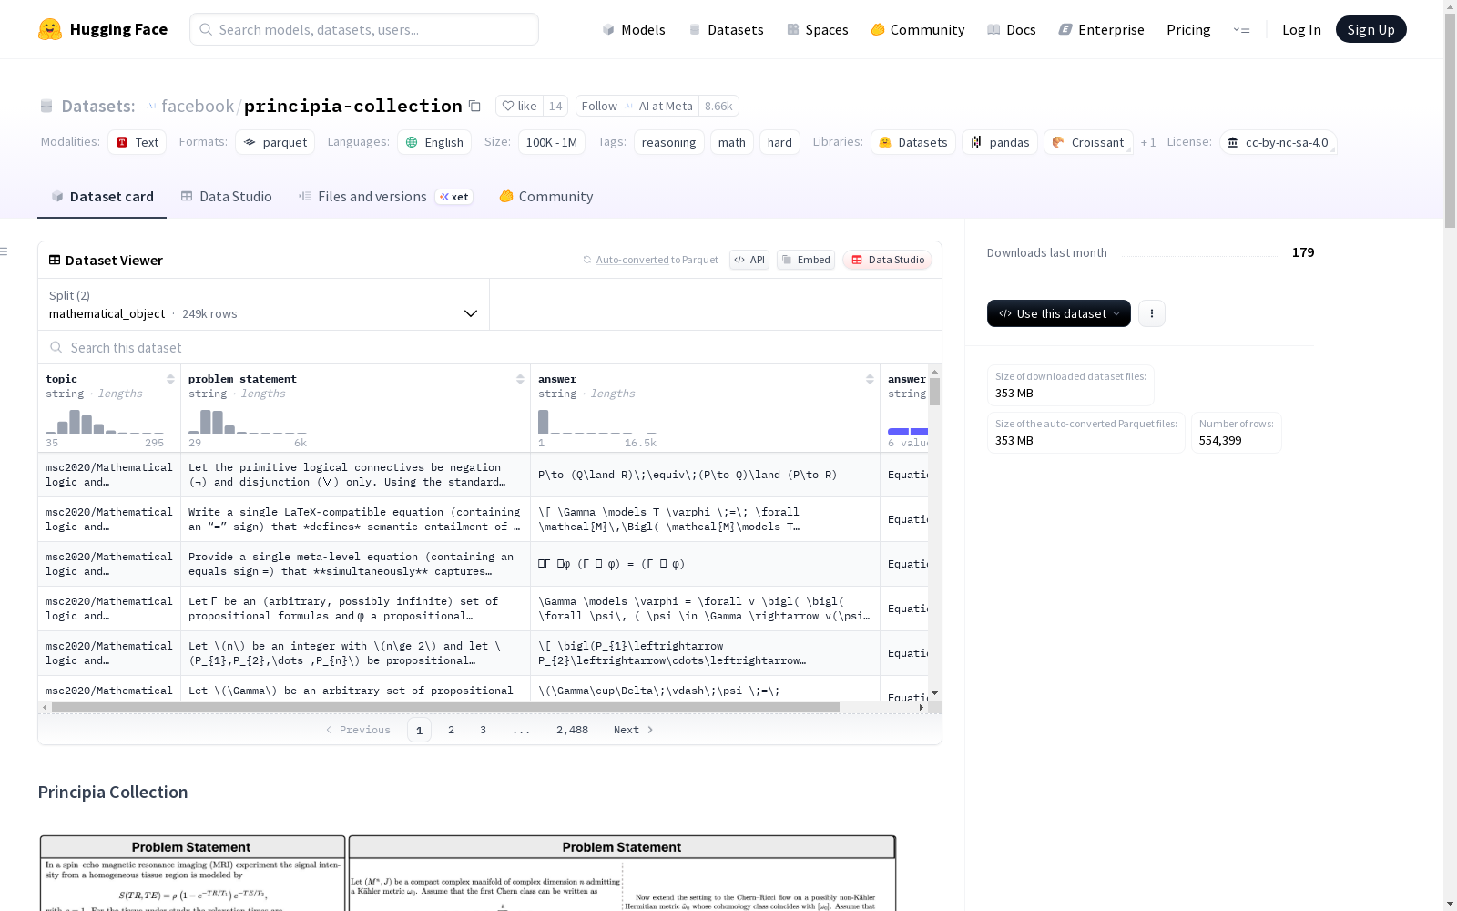
Task: Open Community in the top navigation
Action: [918, 29]
